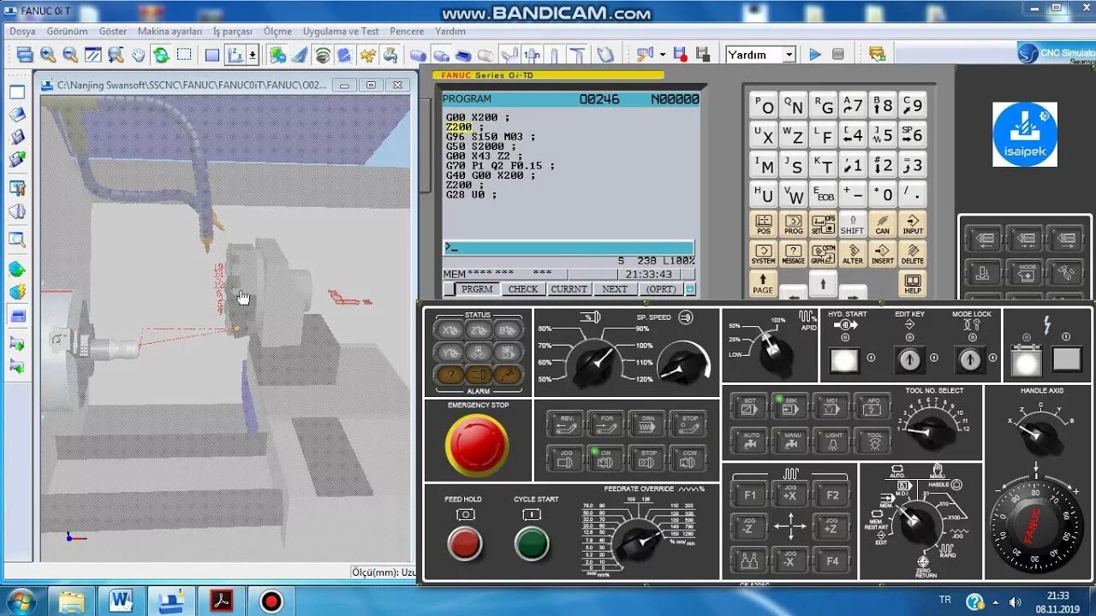Click the EOB key
The width and height of the screenshot is (1096, 616).
tap(823, 193)
